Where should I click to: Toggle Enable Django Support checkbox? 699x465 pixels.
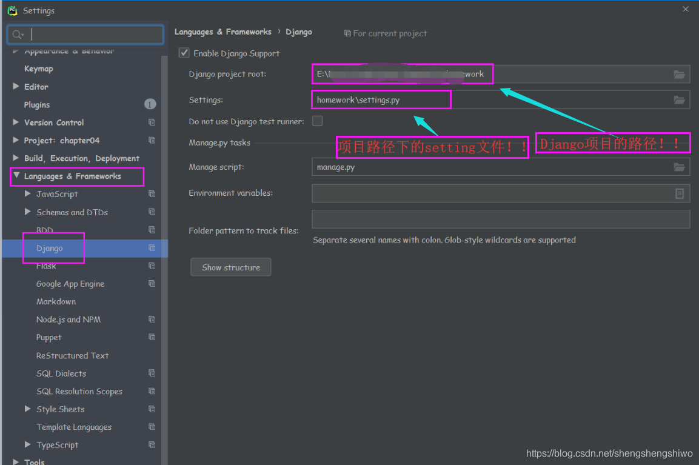[184, 53]
